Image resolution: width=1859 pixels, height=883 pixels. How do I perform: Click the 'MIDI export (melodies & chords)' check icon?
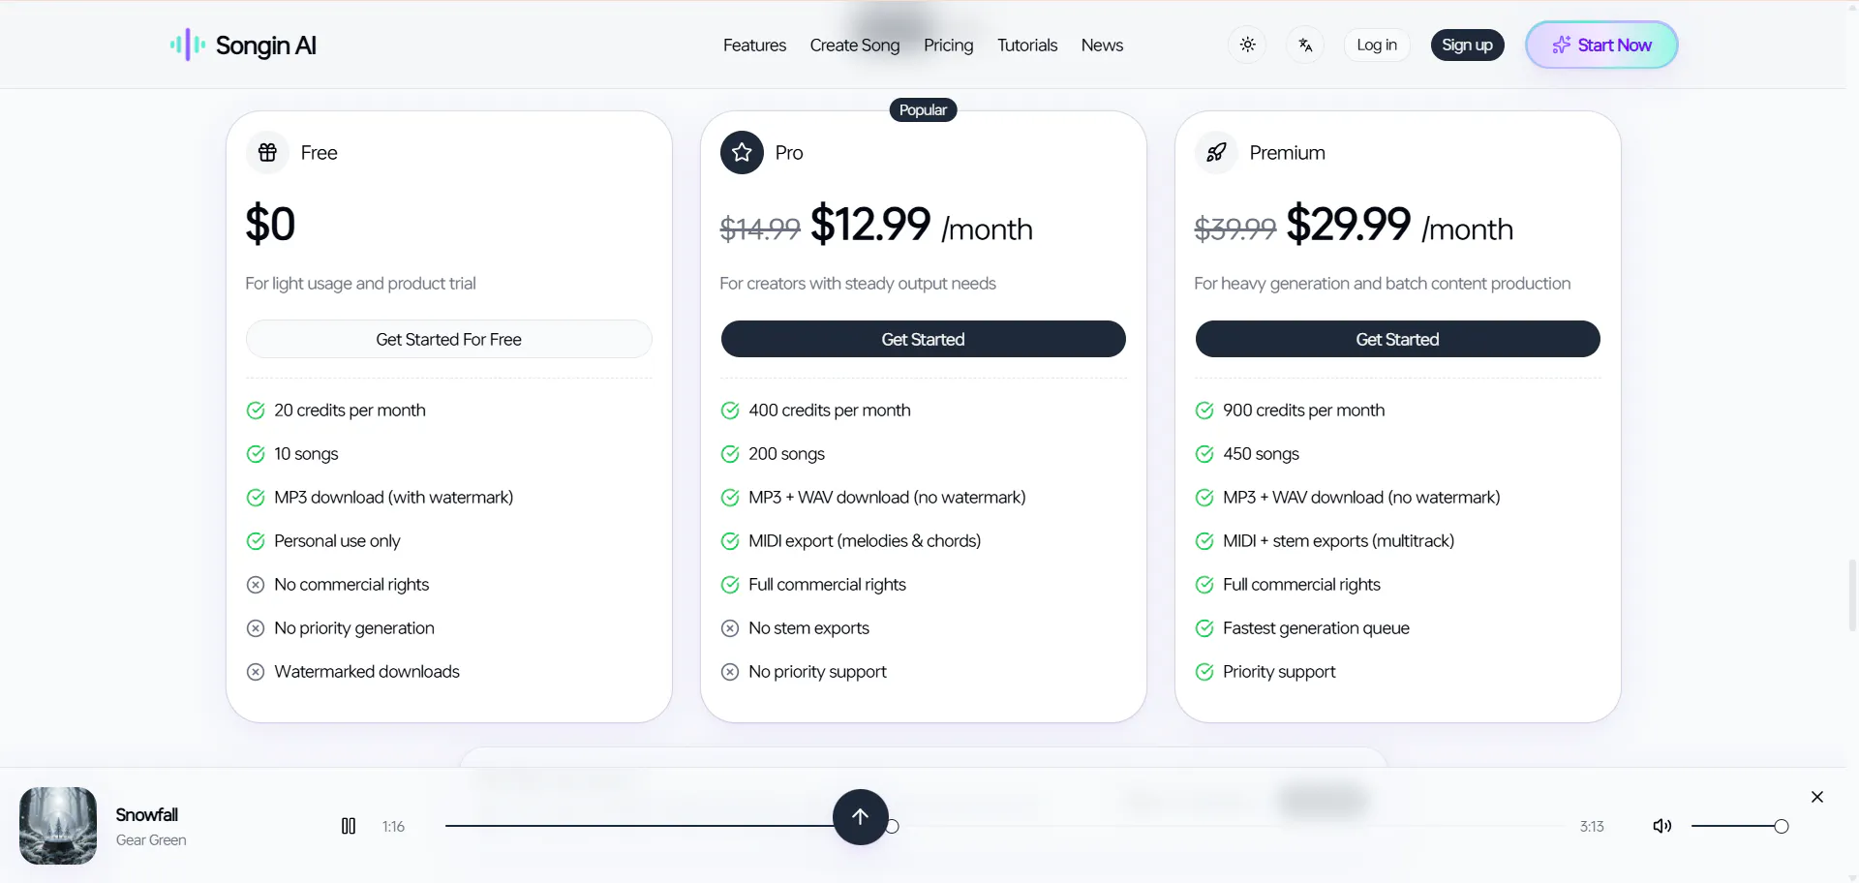[x=730, y=541]
